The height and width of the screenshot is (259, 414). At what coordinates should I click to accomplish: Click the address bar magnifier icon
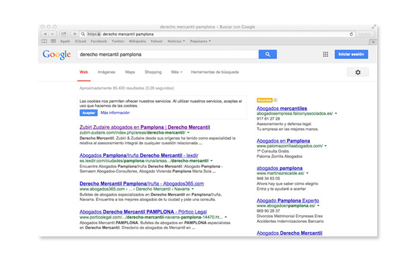click(x=83, y=34)
